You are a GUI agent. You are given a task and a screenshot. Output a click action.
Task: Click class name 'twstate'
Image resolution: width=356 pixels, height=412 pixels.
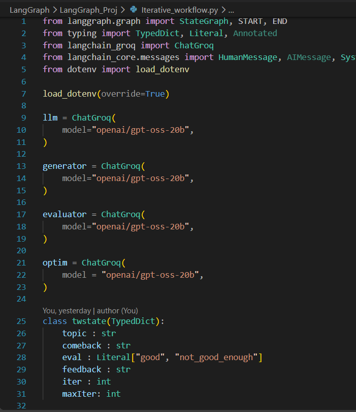[89, 321]
